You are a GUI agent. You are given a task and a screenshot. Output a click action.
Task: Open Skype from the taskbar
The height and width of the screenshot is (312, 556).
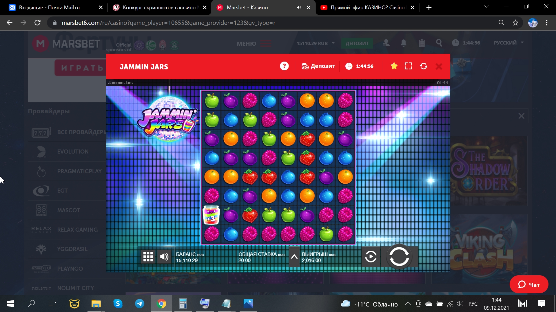pyautogui.click(x=118, y=304)
